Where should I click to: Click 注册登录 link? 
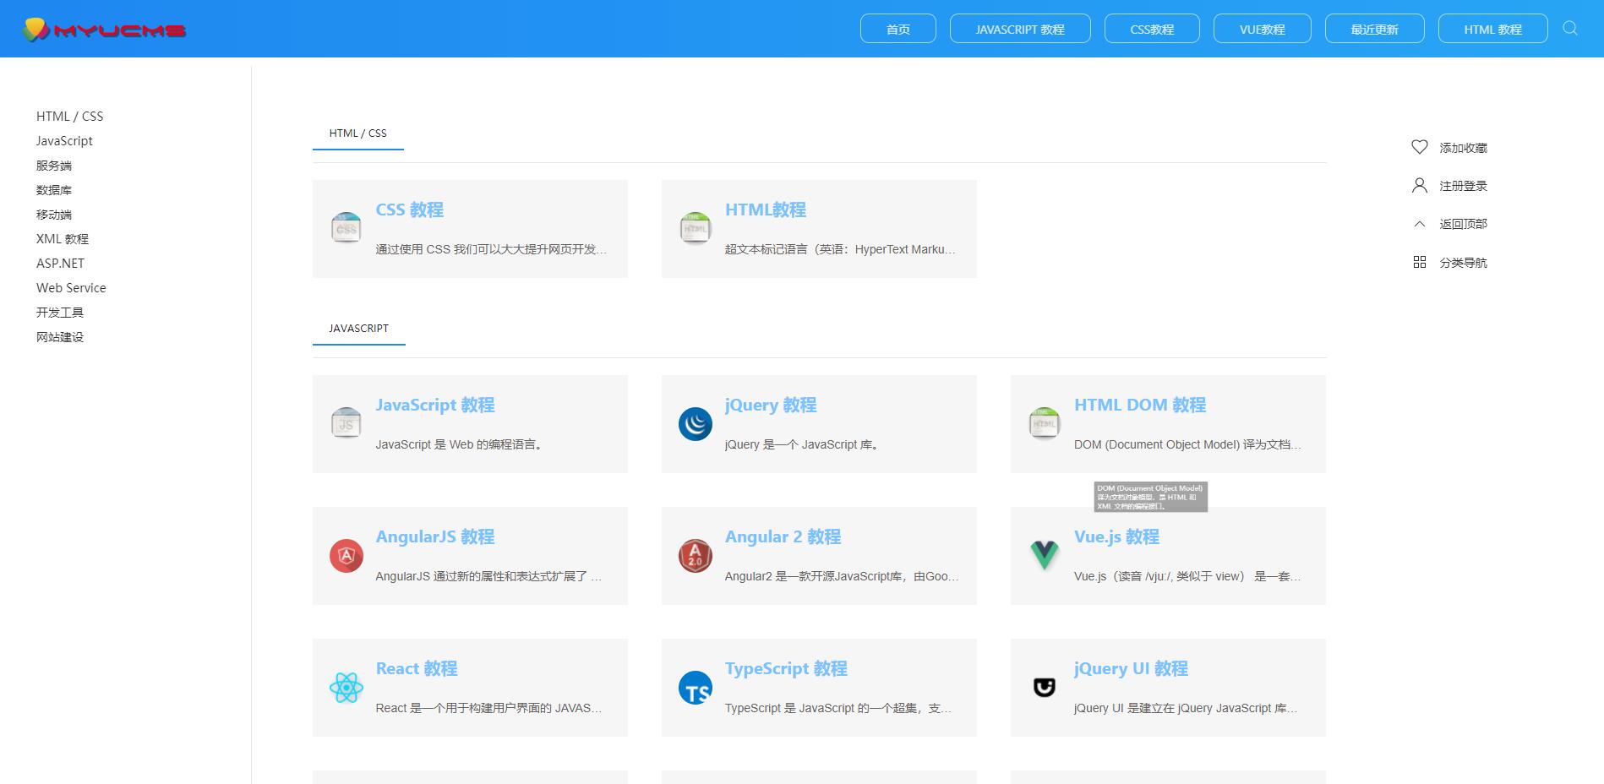point(1464,186)
